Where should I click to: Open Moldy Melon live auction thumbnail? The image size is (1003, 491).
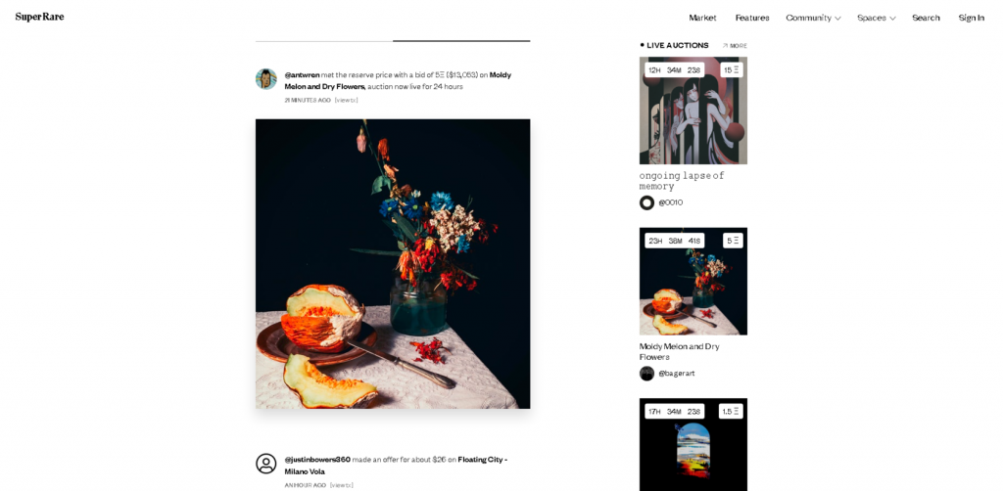click(693, 282)
